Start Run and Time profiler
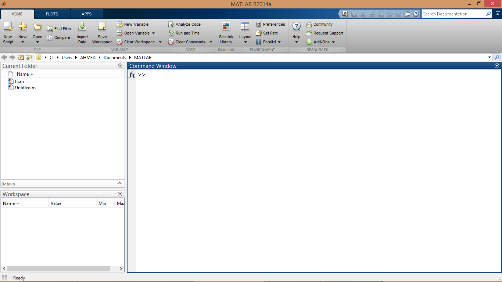Image resolution: width=502 pixels, height=282 pixels. (184, 33)
